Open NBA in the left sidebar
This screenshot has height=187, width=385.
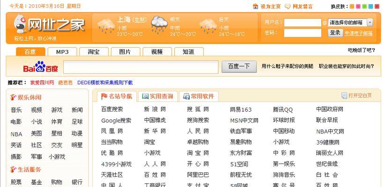(x=16, y=134)
